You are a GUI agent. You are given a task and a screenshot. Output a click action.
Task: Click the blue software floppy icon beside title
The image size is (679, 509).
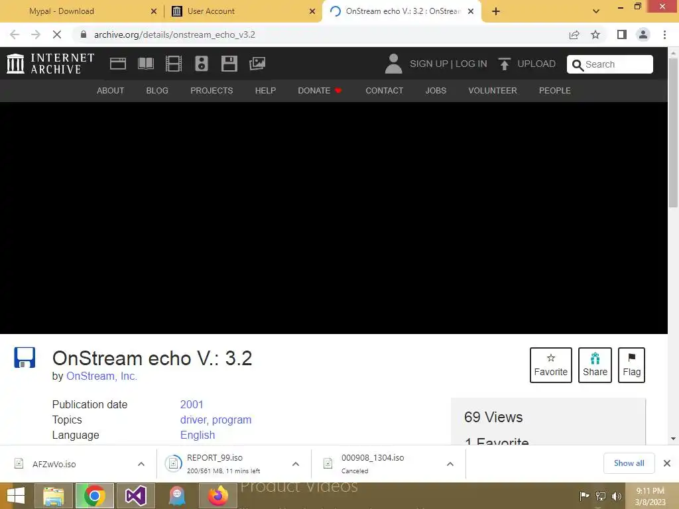pos(25,357)
